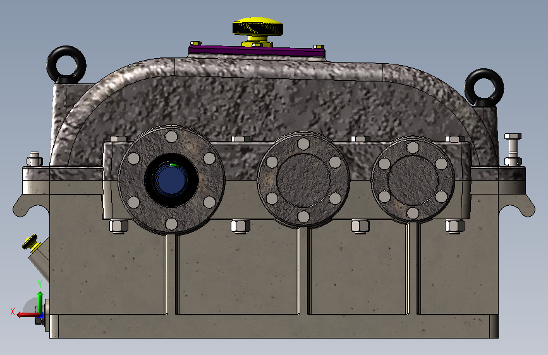Select the right lifting hook lug on base

point(516,205)
